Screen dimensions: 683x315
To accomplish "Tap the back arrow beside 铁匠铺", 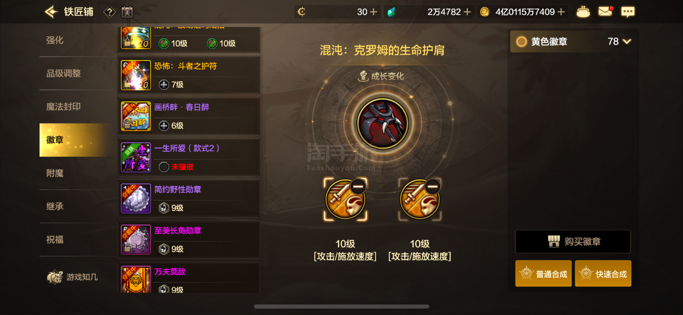I will (x=51, y=12).
